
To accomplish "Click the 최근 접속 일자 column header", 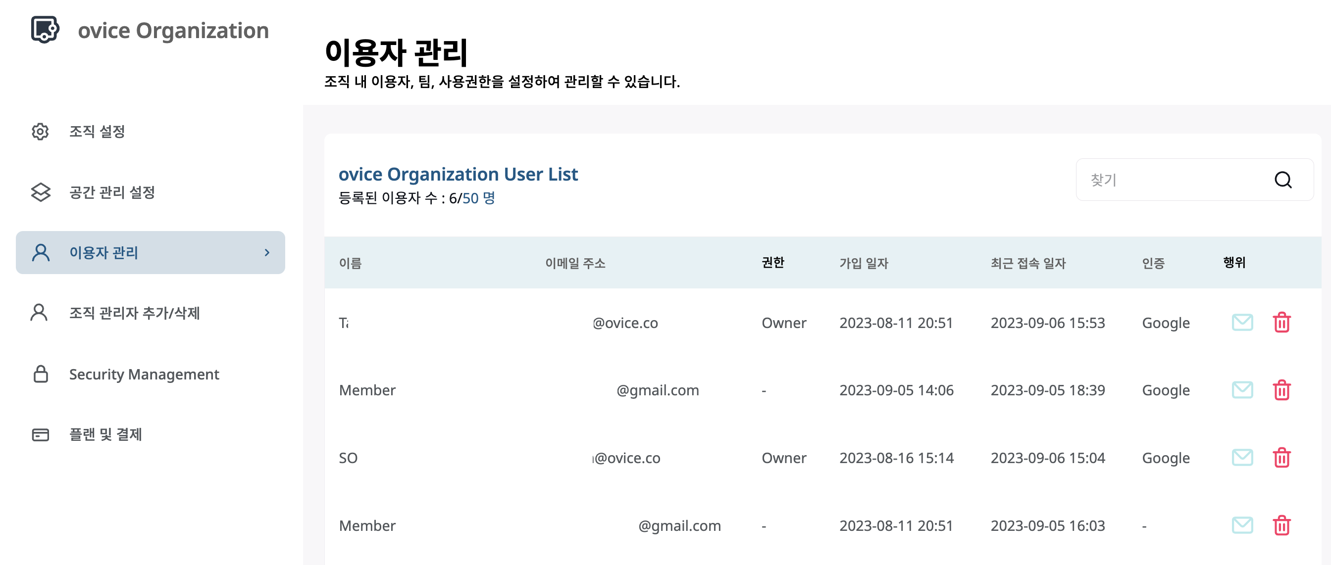I will tap(1027, 263).
